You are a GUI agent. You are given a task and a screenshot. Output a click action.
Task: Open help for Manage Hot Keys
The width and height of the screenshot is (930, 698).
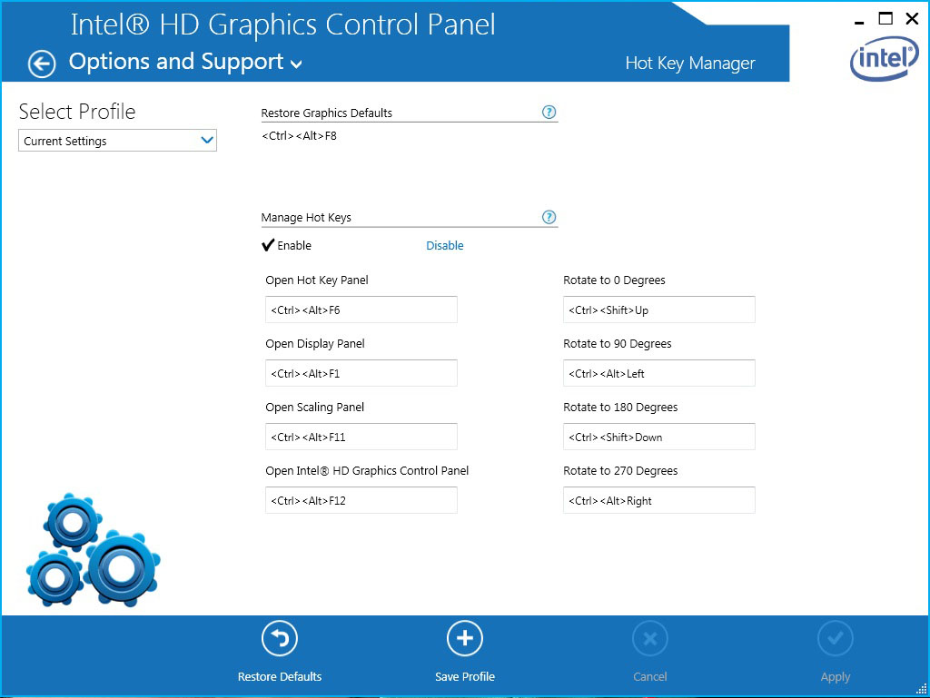click(549, 217)
